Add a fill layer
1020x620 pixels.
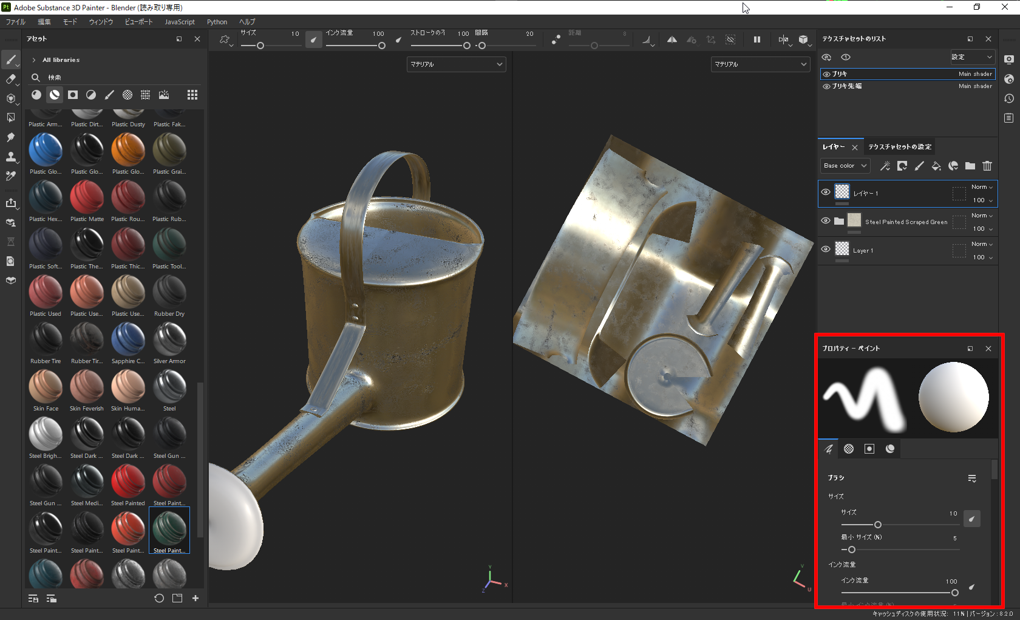click(936, 166)
